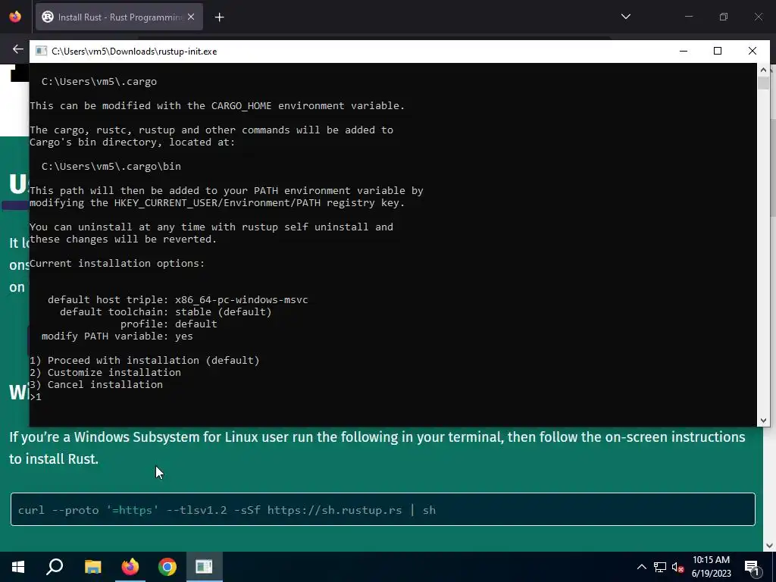
Task: Open Windows taskbar search
Action: tap(55, 567)
